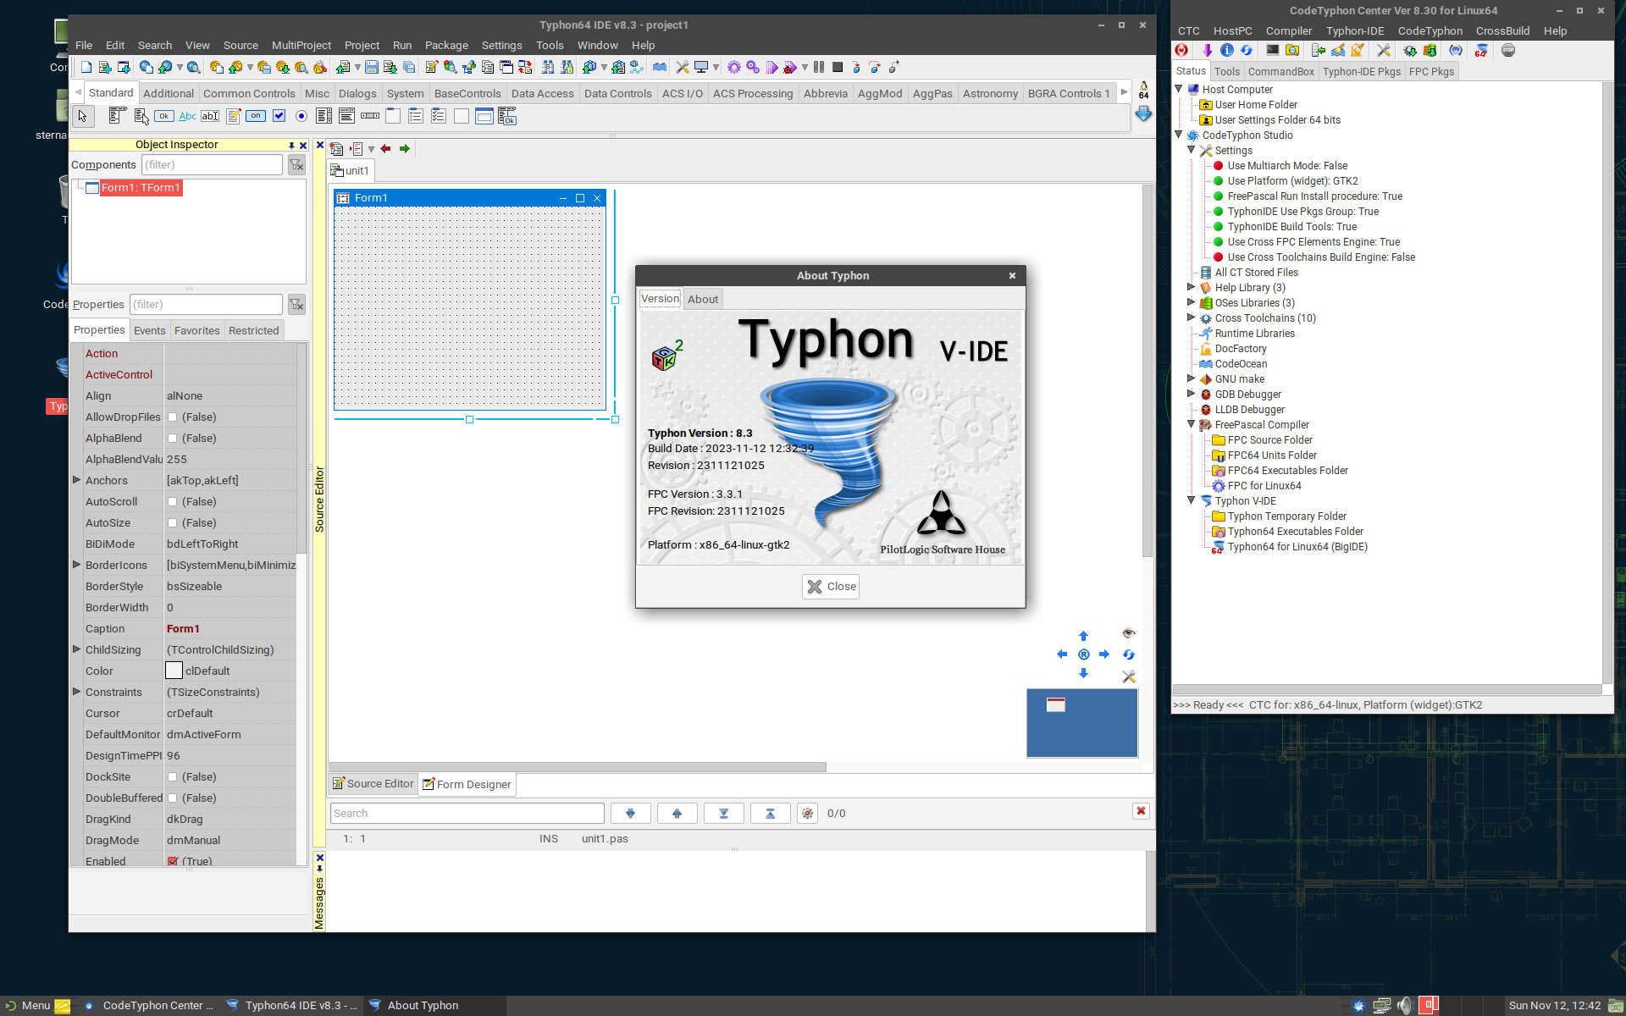Click red power icon in CodeTyphon Center toolbar

(1182, 51)
